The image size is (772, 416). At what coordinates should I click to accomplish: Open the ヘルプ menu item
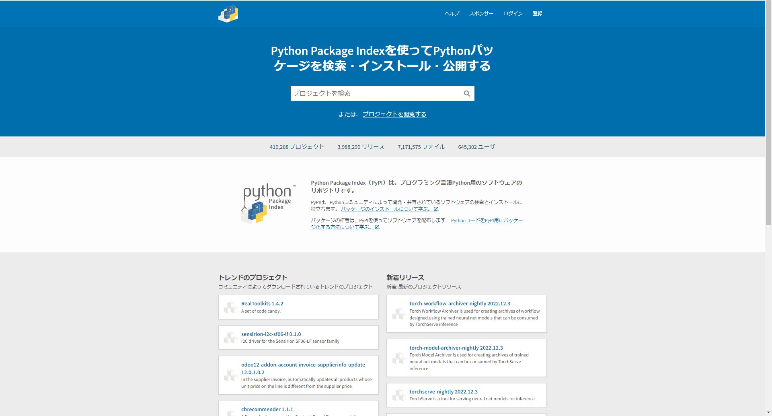pos(451,13)
